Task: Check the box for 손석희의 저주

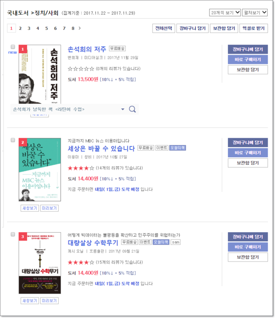Action: pyautogui.click(x=13, y=47)
